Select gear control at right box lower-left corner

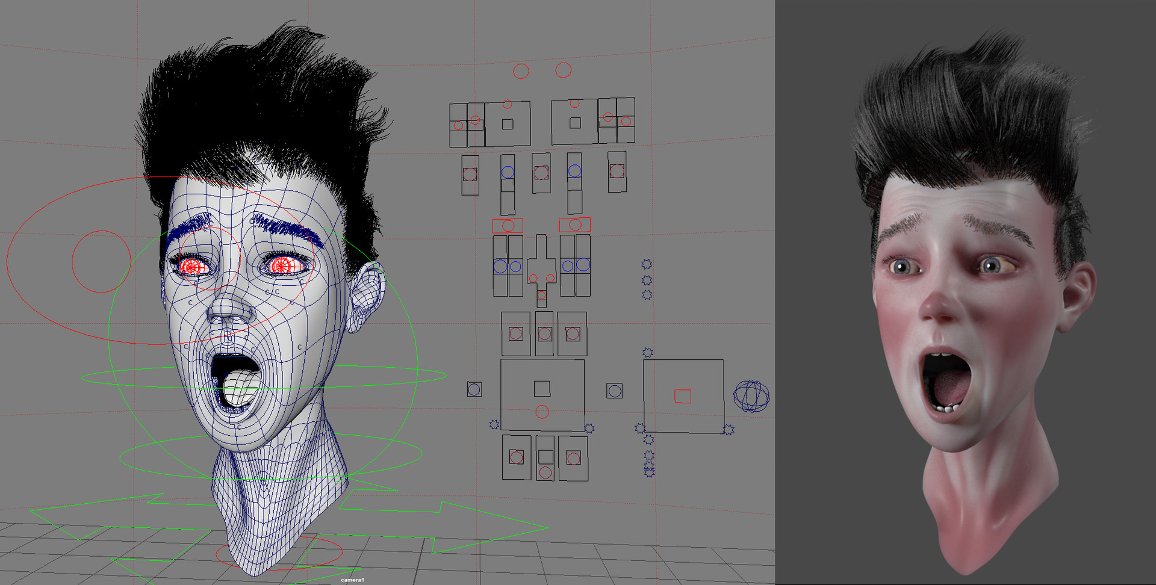[x=639, y=428]
